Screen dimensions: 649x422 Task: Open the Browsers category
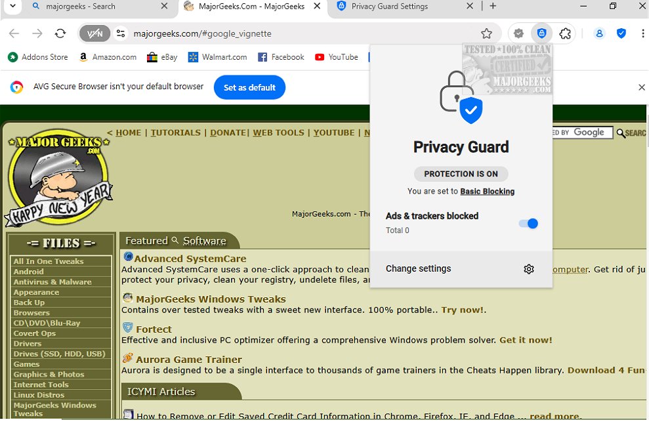pyautogui.click(x=61, y=312)
